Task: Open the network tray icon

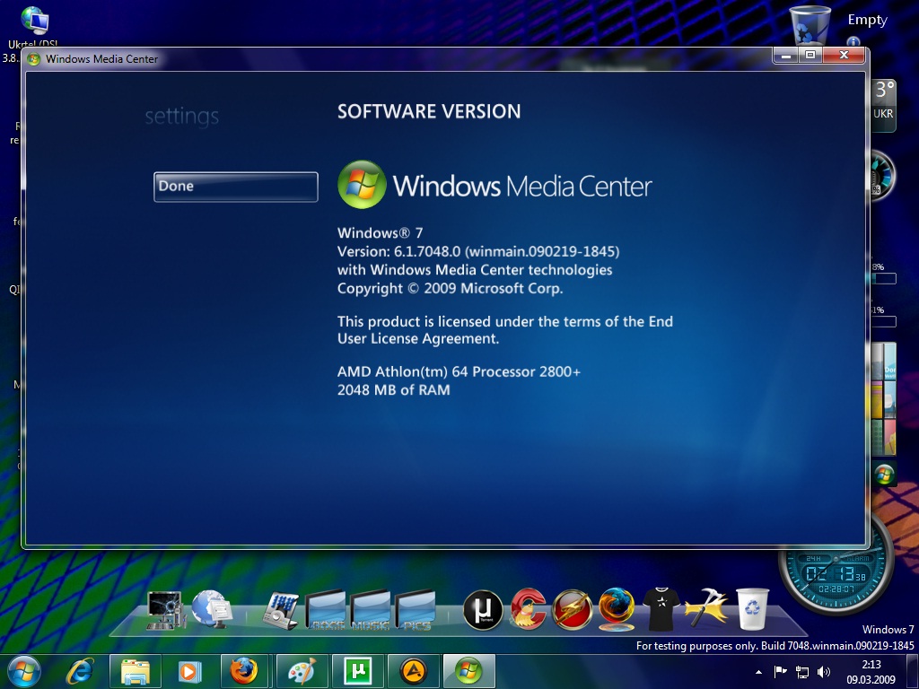Action: click(801, 672)
